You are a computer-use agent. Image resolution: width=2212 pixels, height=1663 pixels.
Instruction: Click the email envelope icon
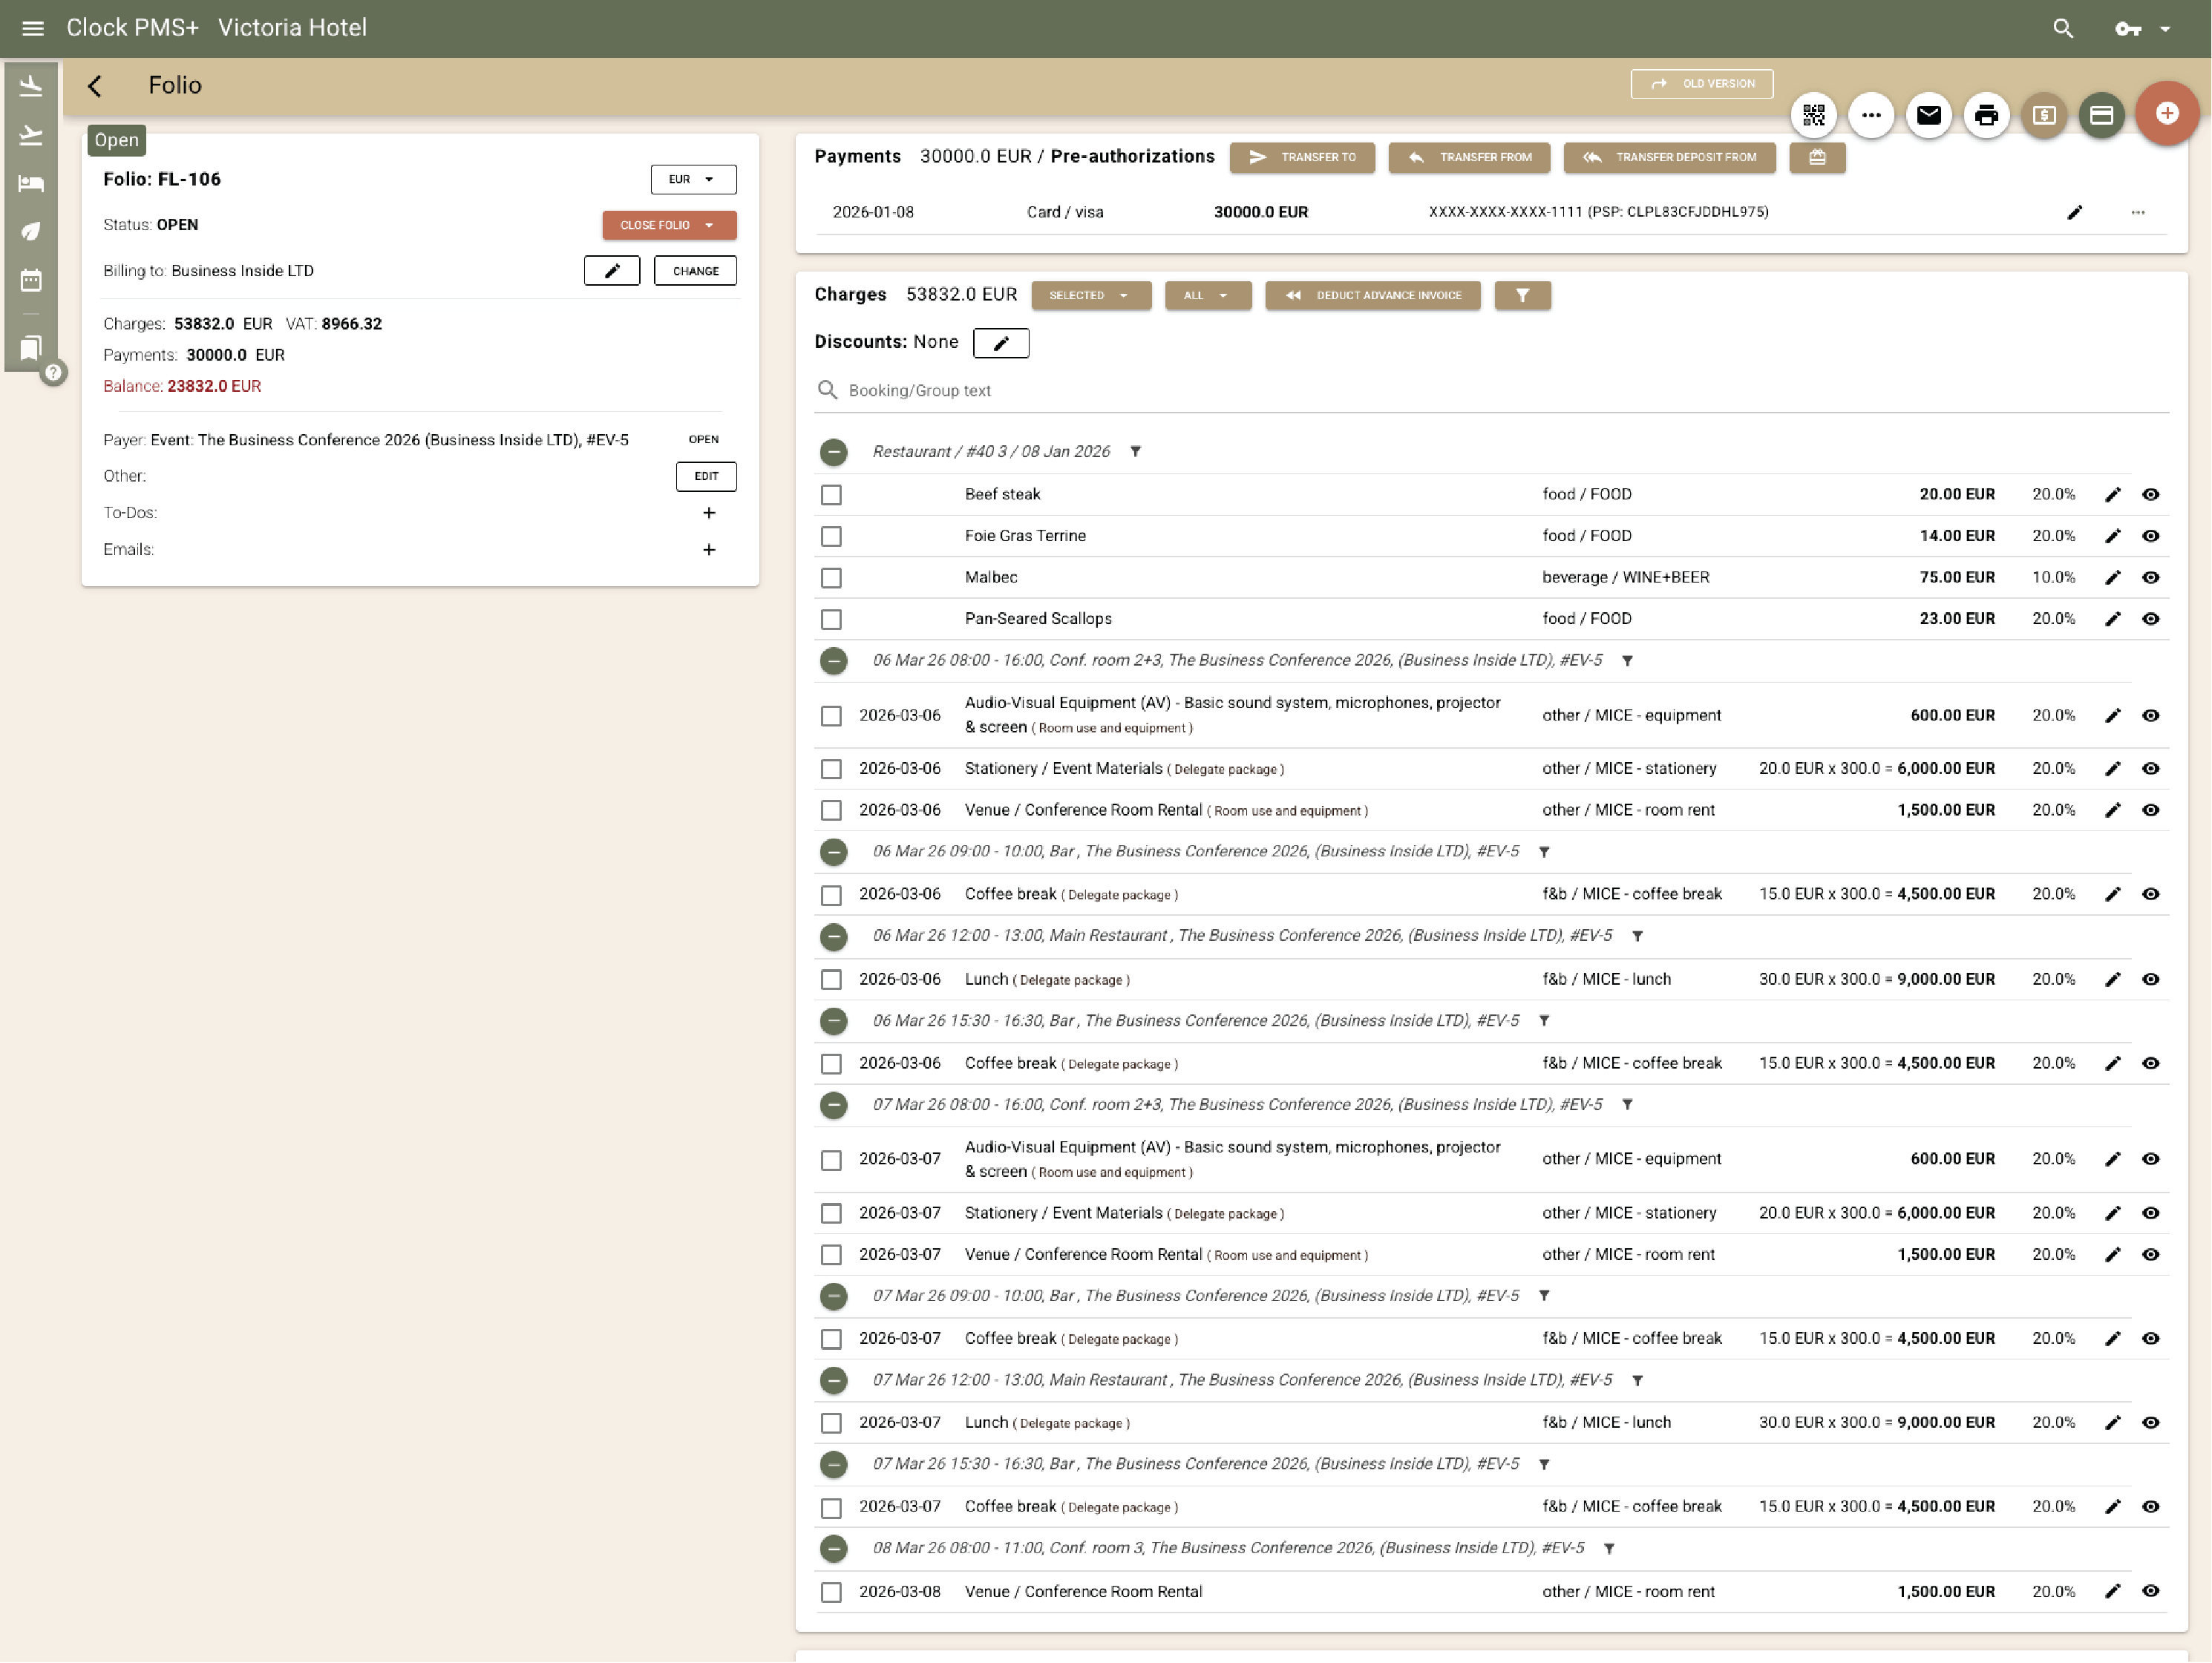(x=1929, y=115)
